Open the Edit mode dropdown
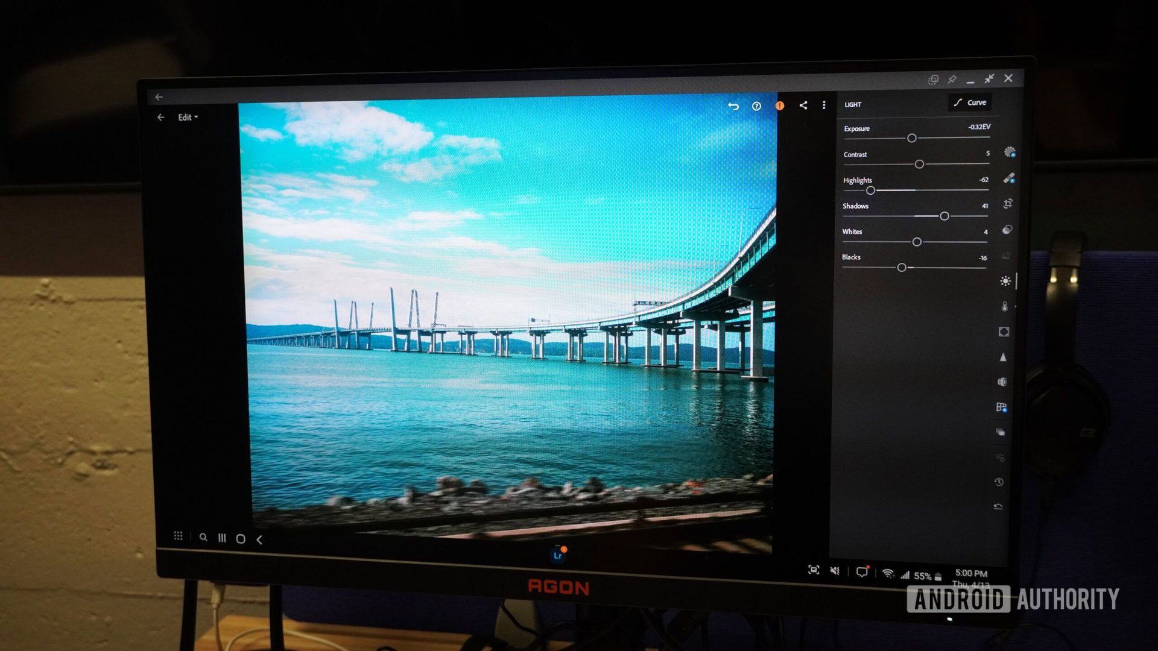The image size is (1158, 651). pyautogui.click(x=188, y=118)
